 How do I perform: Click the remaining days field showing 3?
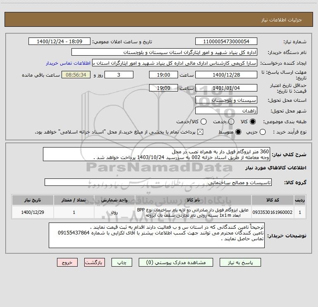[x=119, y=75]
